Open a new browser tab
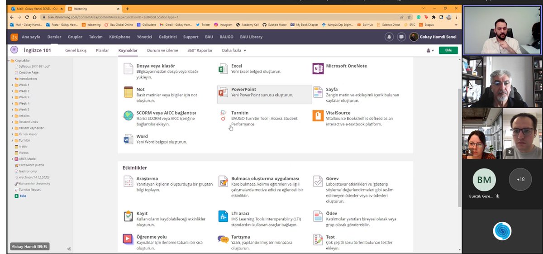 coord(127,9)
